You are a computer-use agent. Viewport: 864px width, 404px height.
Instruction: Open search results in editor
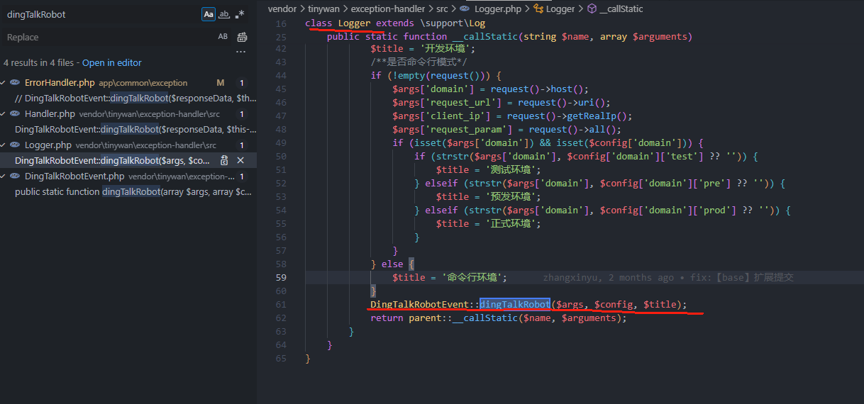tap(112, 63)
